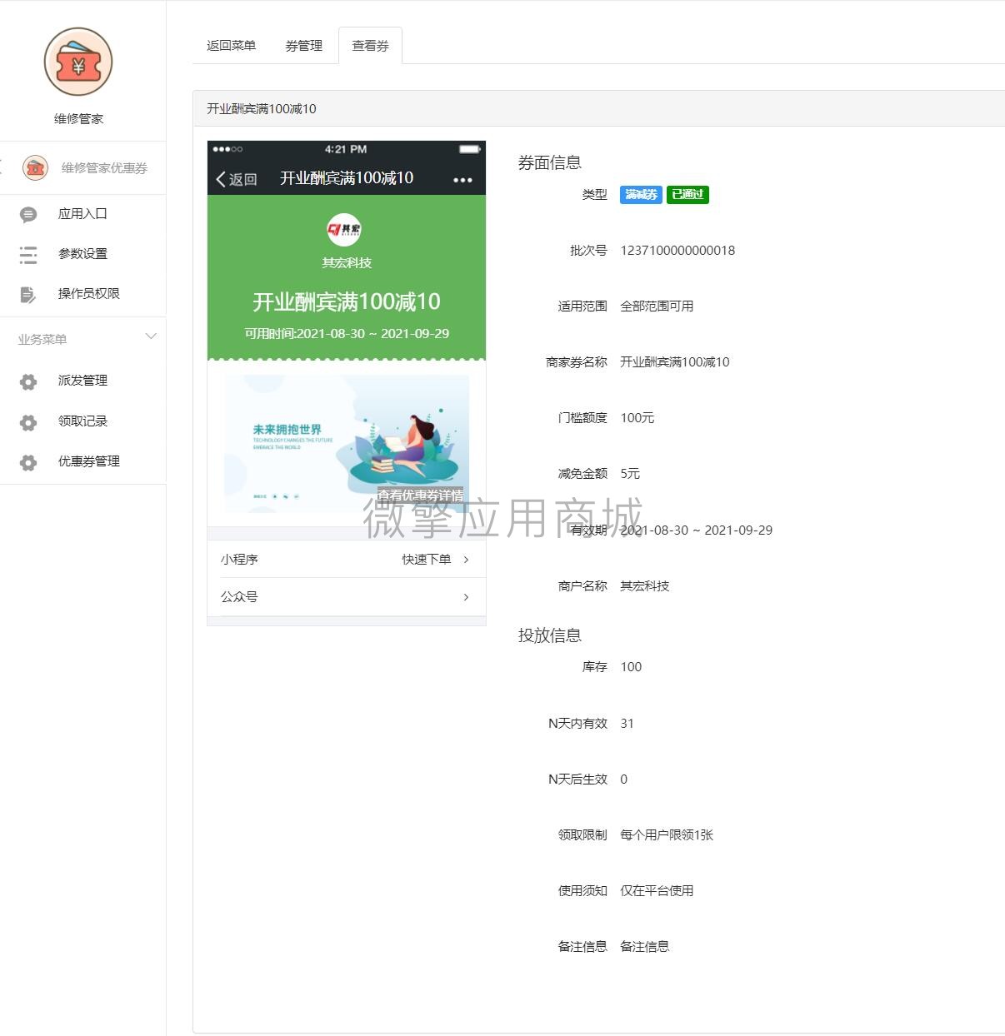Open 领取记录 menu item
The image size is (1005, 1036).
point(82,421)
